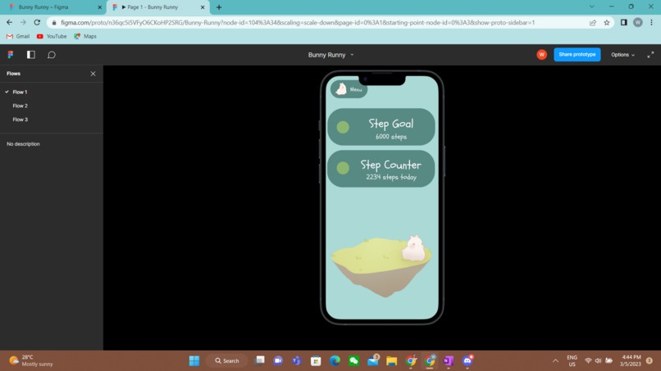This screenshot has height=371, width=661.
Task: Tap the Step Counter card
Action: 381,169
